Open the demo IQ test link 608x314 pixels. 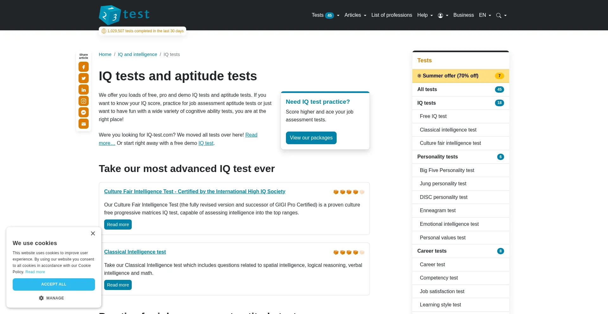[206, 143]
